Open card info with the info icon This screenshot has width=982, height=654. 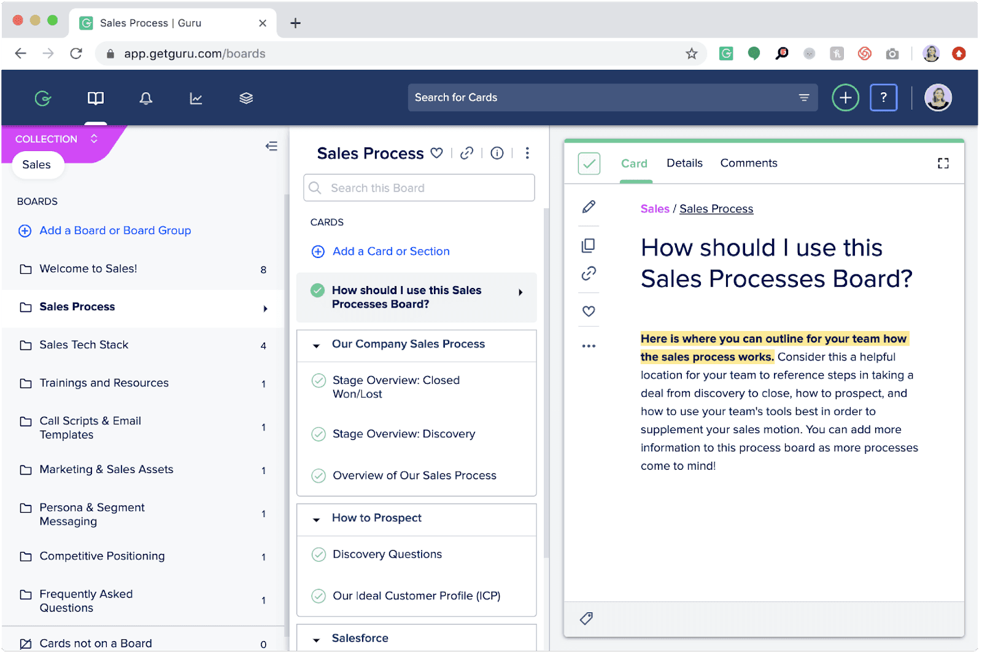(x=497, y=154)
